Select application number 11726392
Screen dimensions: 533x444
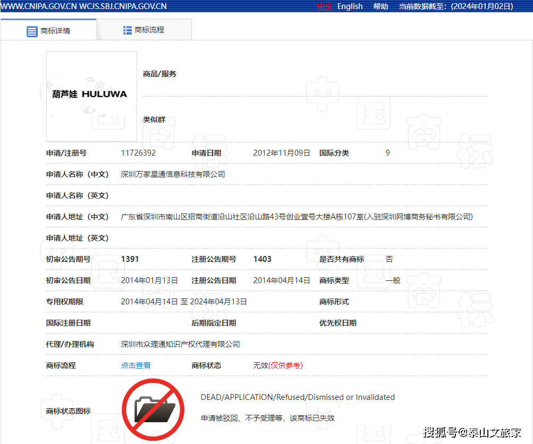coord(138,153)
